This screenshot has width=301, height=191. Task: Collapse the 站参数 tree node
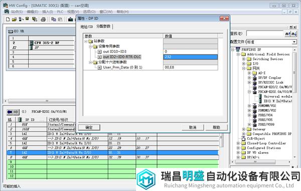tap(86, 41)
